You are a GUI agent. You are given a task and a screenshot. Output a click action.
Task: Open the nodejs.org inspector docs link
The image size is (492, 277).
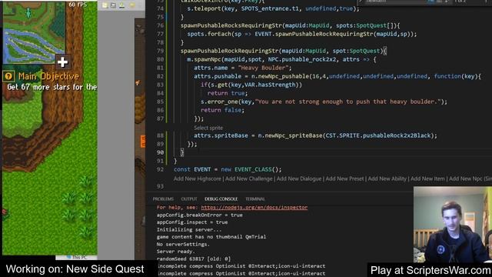pos(254,208)
